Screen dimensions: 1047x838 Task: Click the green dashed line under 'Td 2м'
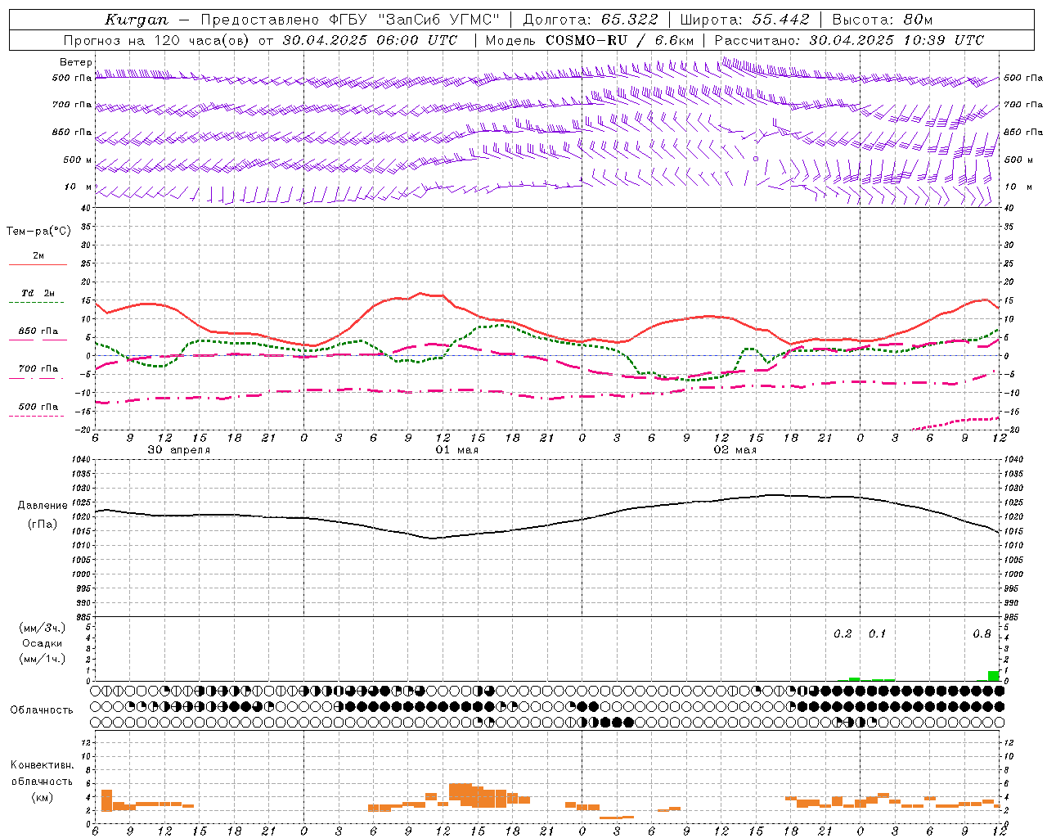click(x=37, y=303)
